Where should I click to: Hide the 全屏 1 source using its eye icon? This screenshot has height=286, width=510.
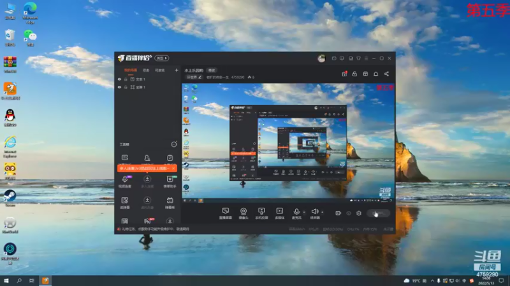point(119,87)
